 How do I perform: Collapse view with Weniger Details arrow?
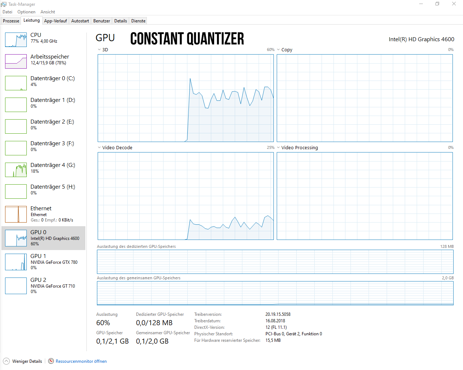pos(7,361)
